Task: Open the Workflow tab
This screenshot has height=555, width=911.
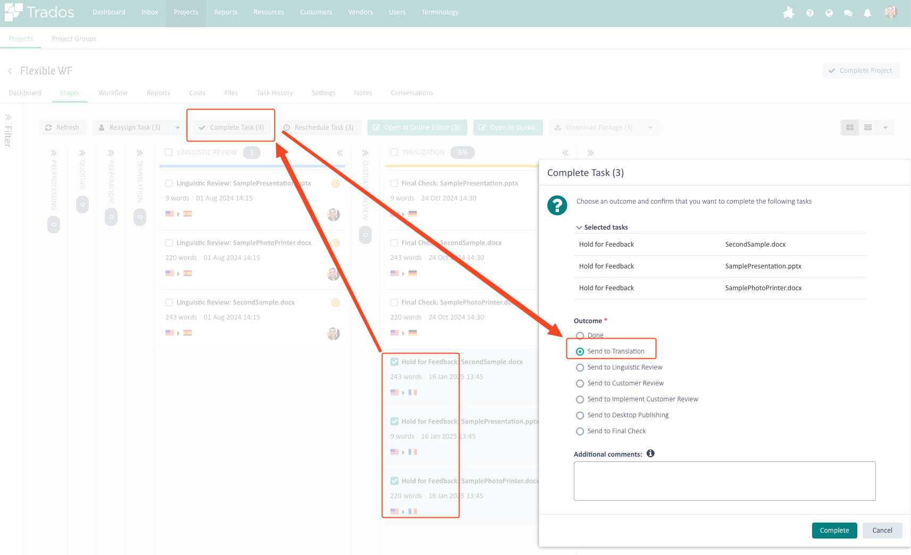Action: 113,93
